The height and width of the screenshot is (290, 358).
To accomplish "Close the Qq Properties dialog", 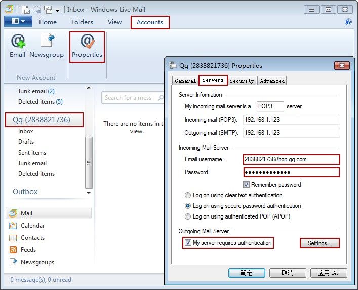I will (x=342, y=66).
